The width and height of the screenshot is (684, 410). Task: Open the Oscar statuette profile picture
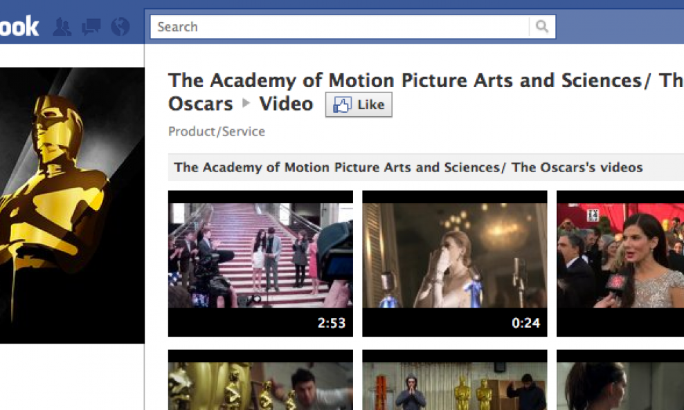pyautogui.click(x=72, y=205)
